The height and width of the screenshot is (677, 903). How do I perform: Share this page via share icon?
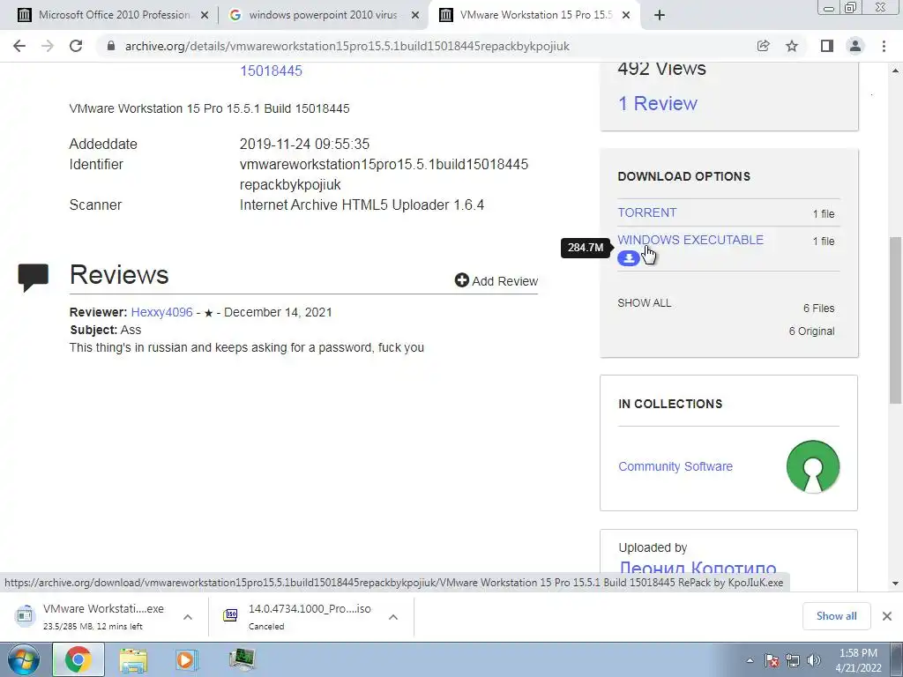coord(763,46)
